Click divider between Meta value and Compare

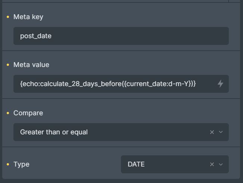[x=121, y=98]
